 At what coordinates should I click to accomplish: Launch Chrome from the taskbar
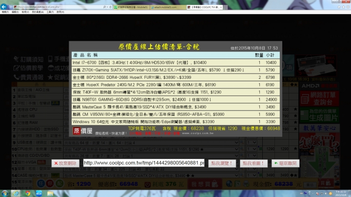pos(27,193)
